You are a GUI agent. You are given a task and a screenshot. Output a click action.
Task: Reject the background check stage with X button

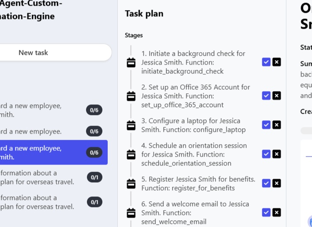click(x=277, y=62)
